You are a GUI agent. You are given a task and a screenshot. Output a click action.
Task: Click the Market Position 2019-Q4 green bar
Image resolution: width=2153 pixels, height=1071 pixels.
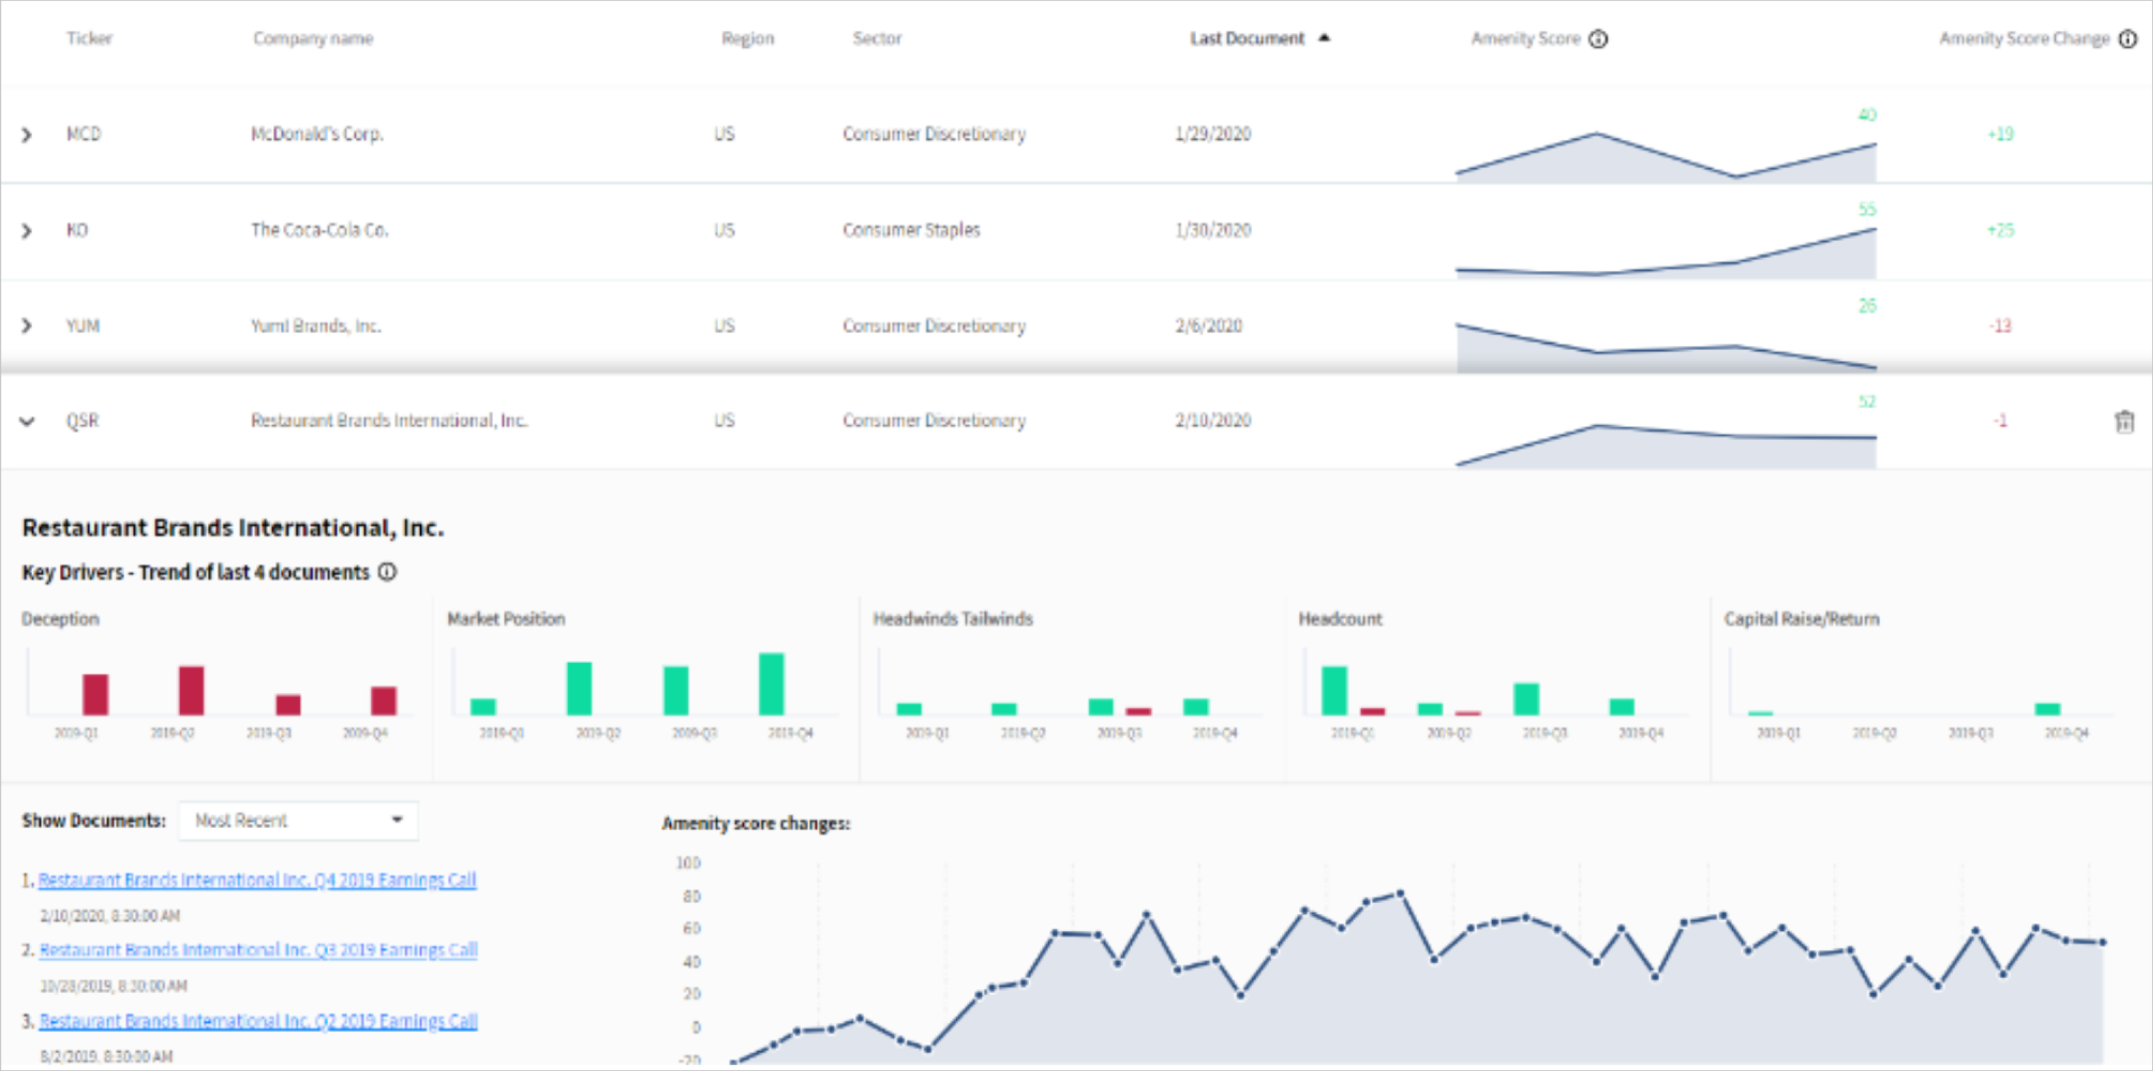[x=772, y=683]
